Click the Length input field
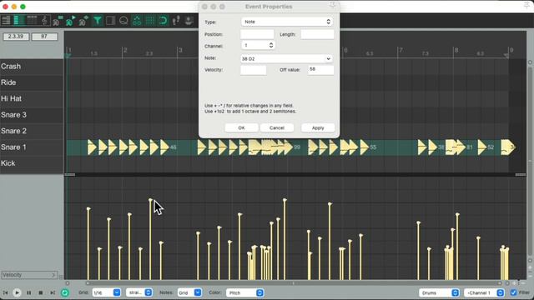 [x=317, y=34]
